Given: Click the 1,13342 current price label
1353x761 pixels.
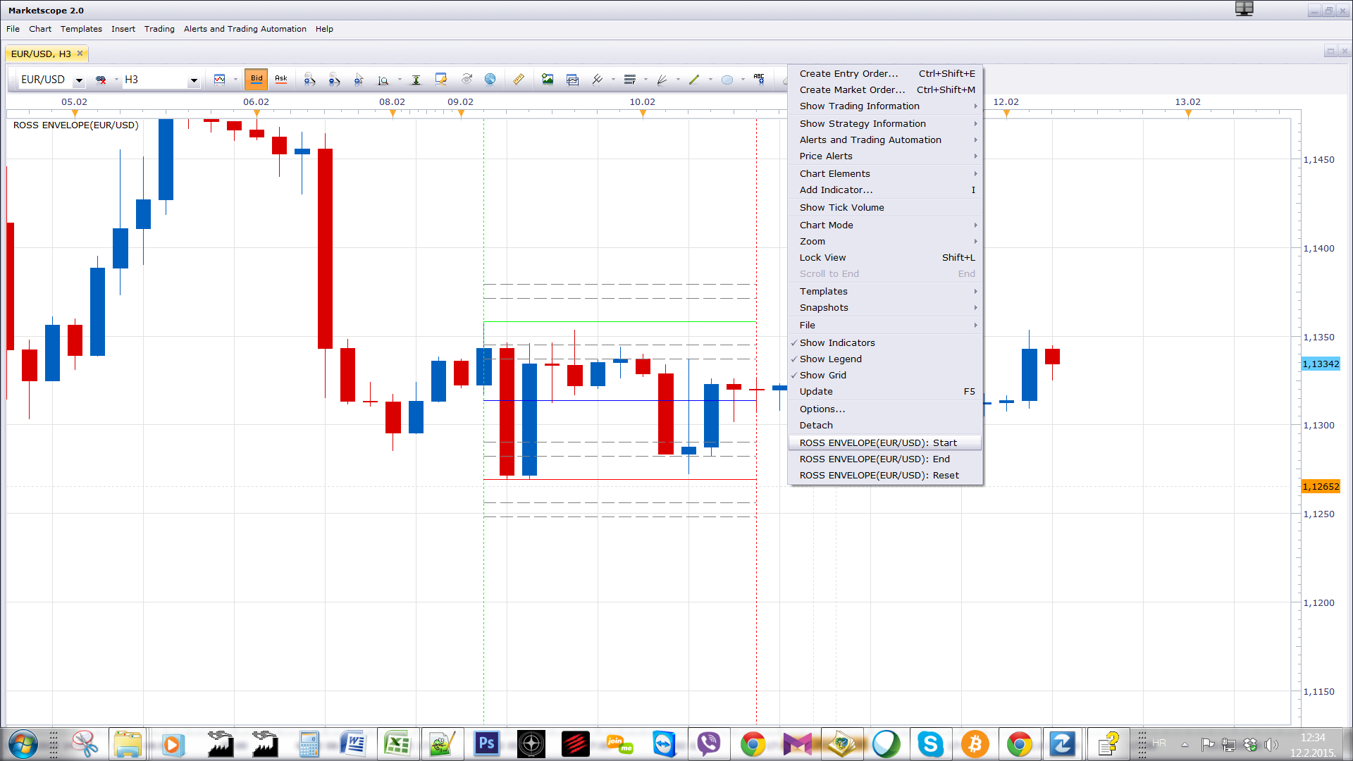Looking at the screenshot, I should (1321, 364).
